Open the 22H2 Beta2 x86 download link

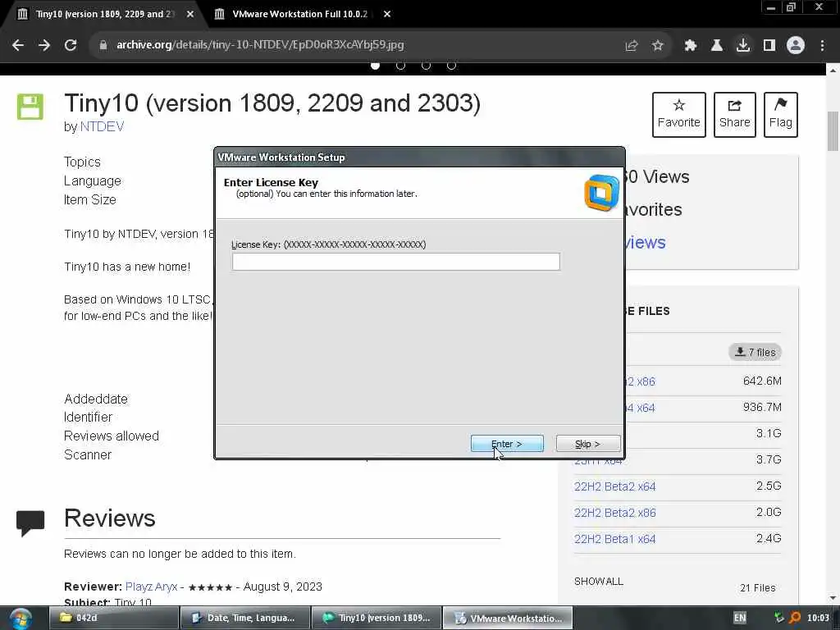[x=614, y=513]
